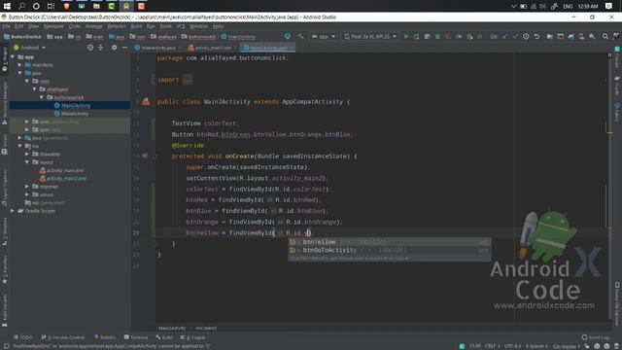
Task: Click the UTF-8 encoding in status bar
Action: pyautogui.click(x=513, y=346)
